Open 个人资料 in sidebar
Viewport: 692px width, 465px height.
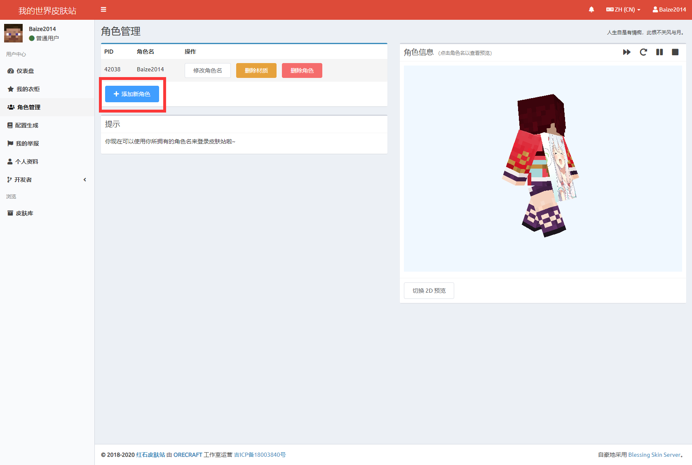pyautogui.click(x=47, y=162)
